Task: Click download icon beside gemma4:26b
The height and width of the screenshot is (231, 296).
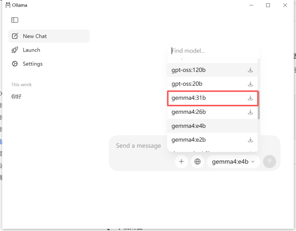Action: pos(250,112)
